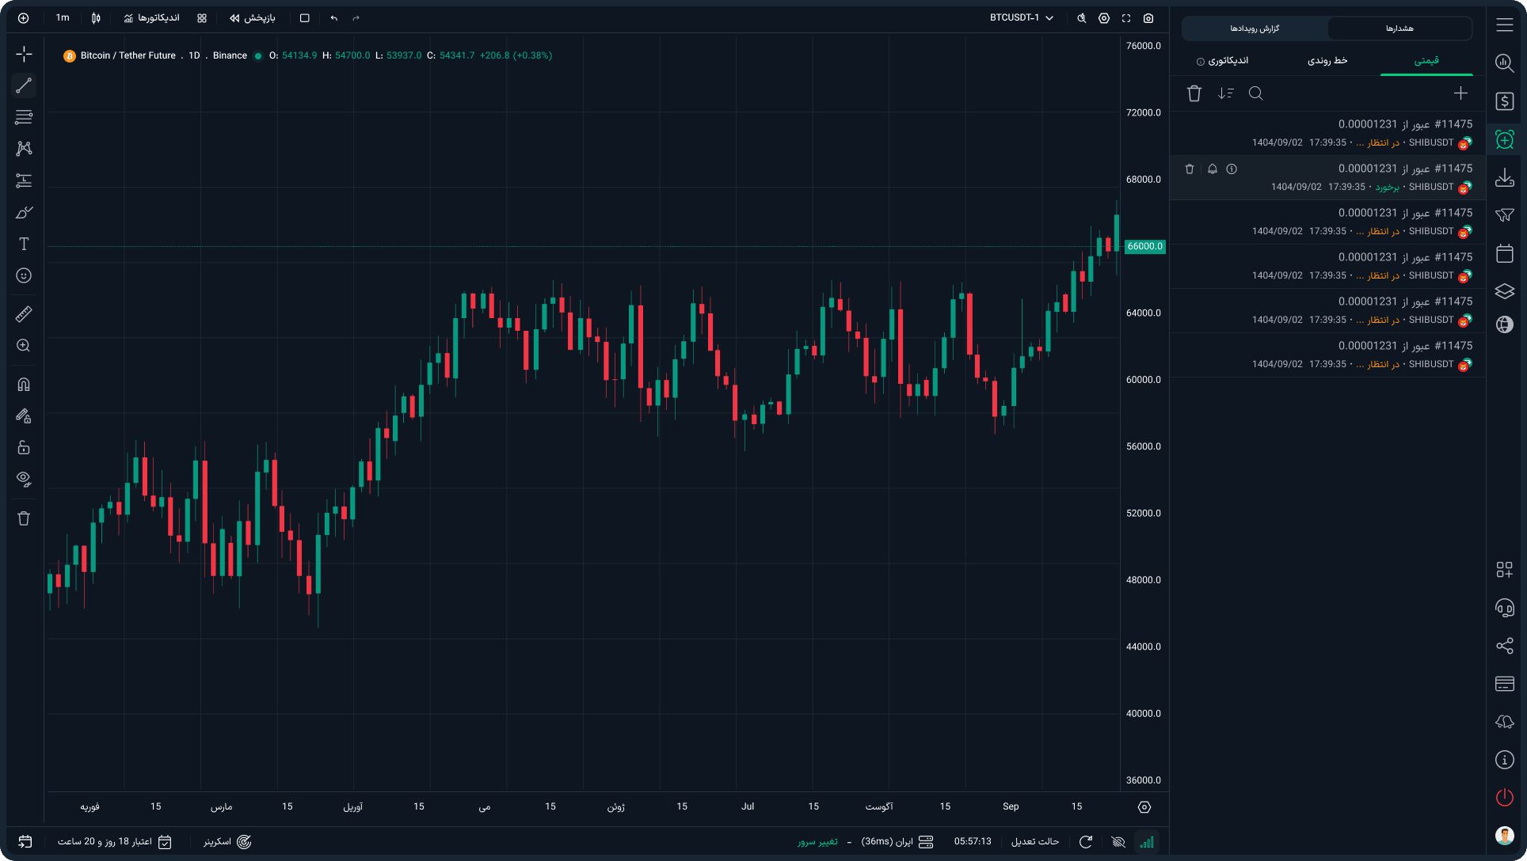Image resolution: width=1527 pixels, height=861 pixels.
Task: Click تغییر سرور change server link
Action: pyautogui.click(x=817, y=841)
